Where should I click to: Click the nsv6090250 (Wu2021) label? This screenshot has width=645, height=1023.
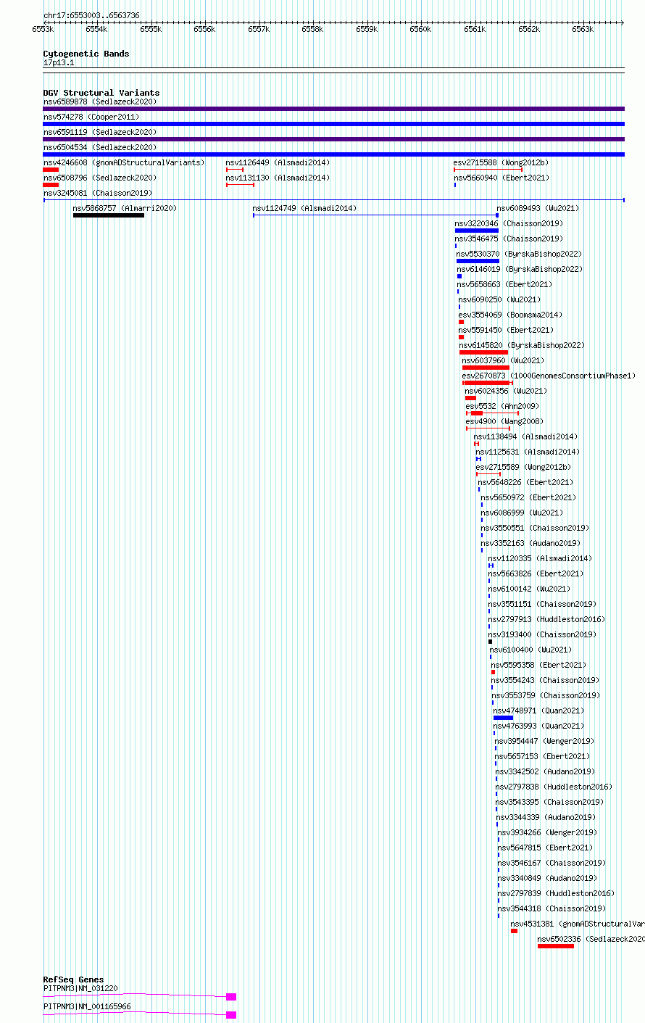tap(500, 299)
